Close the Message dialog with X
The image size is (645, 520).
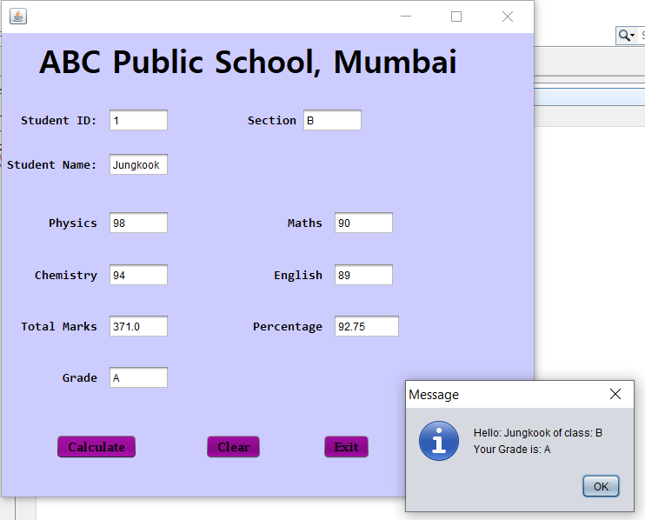click(615, 394)
